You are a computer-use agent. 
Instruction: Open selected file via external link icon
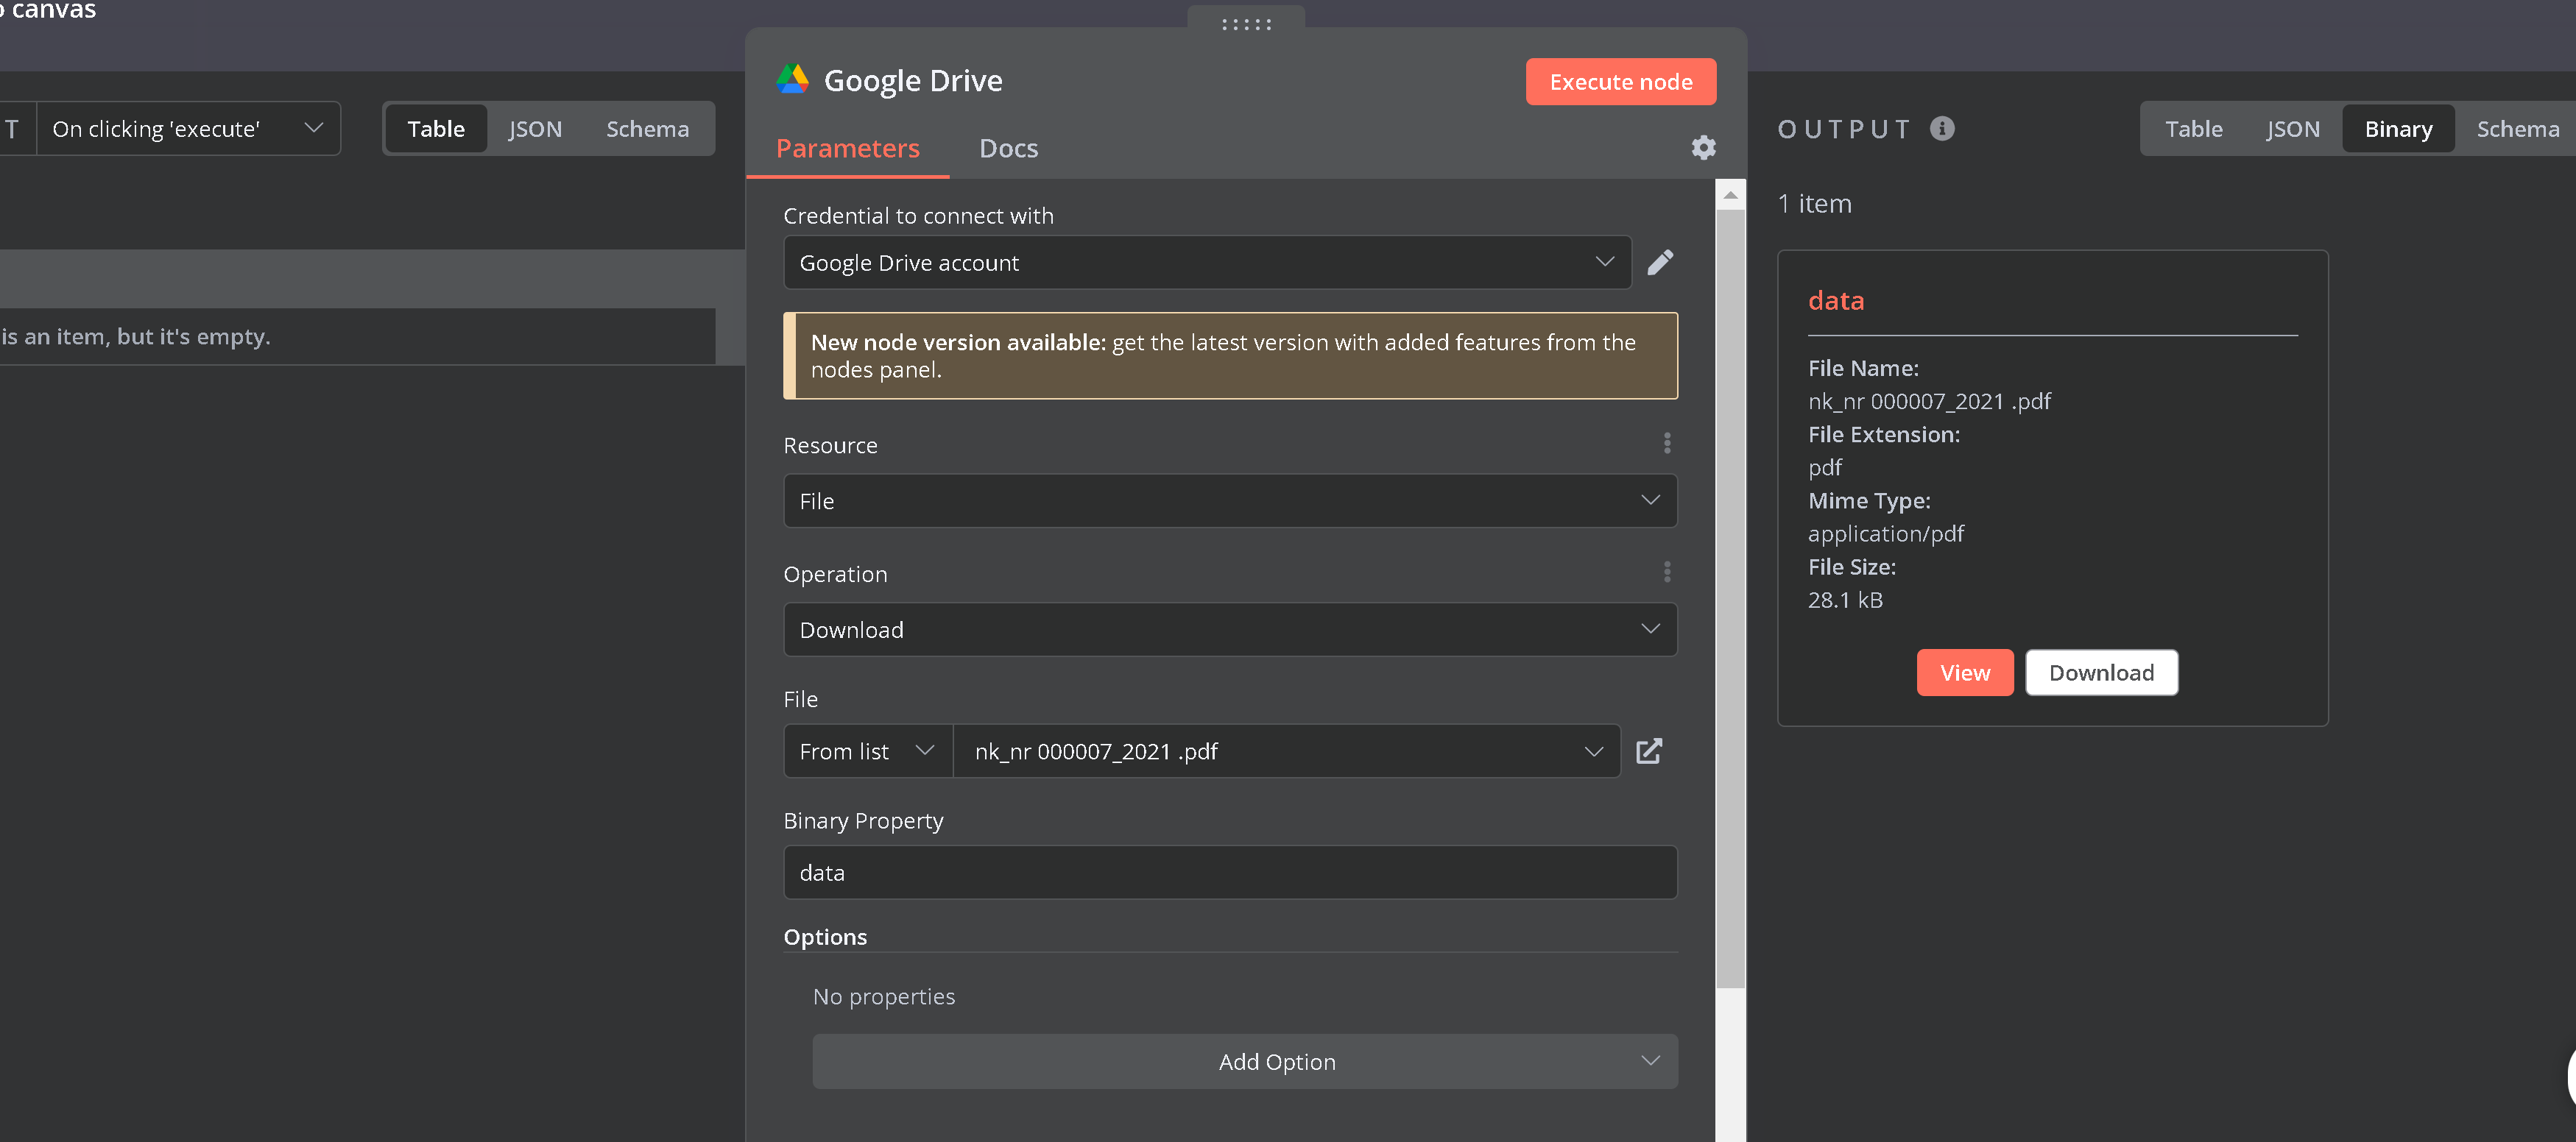click(1649, 751)
